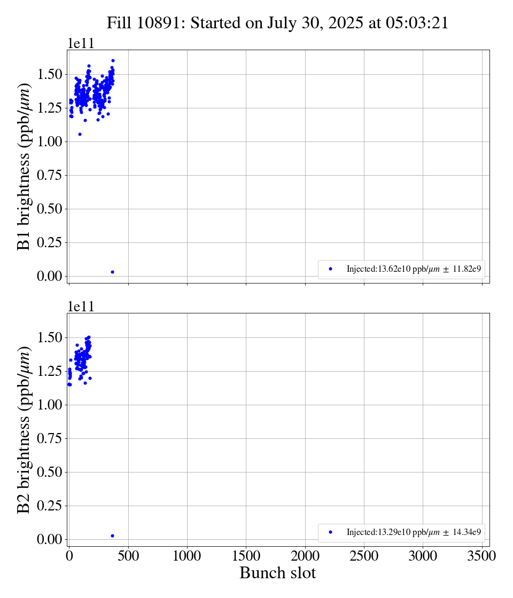Select the 'B2 brightness' y-axis label
Screen dimensions: 513x598
[x=25, y=429]
